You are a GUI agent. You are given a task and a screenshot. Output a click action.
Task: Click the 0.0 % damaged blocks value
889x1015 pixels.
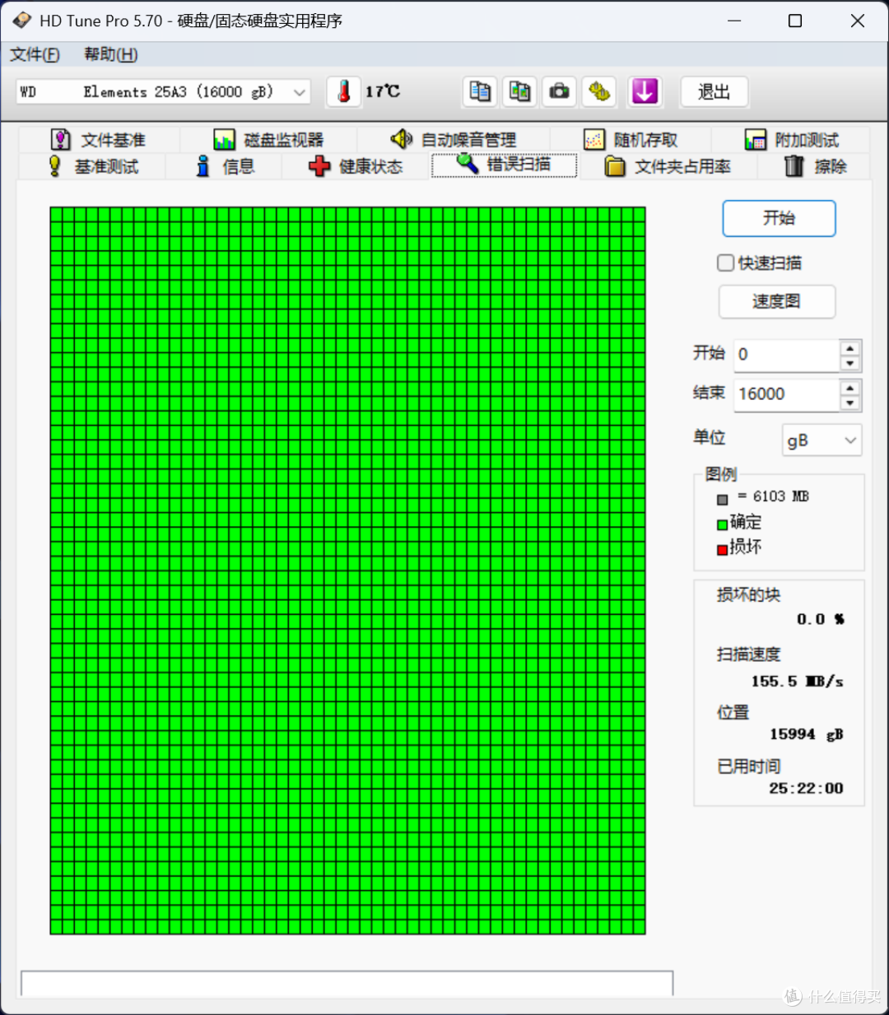(820, 619)
